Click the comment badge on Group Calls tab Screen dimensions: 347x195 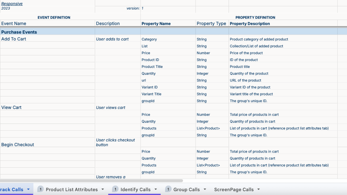[x=168, y=189]
